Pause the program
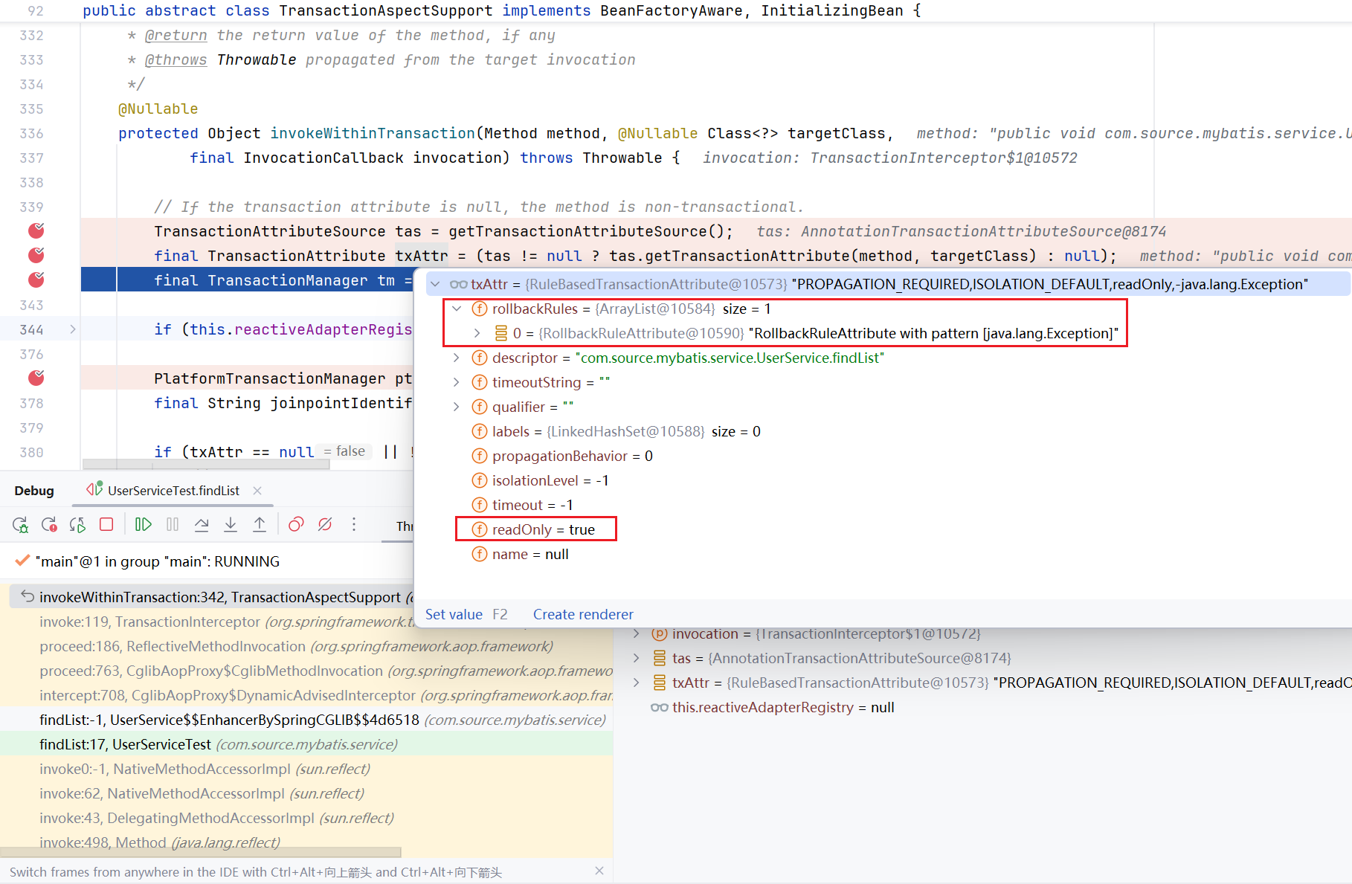This screenshot has width=1352, height=884. pos(173,525)
